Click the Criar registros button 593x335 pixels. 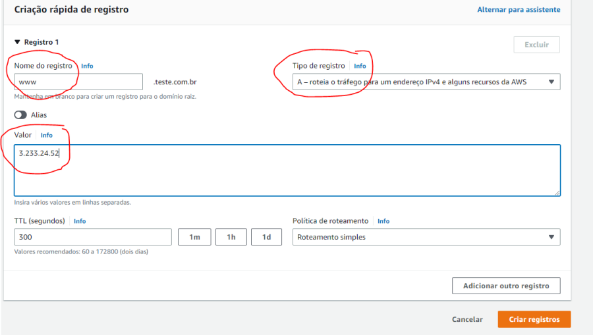pyautogui.click(x=534, y=319)
